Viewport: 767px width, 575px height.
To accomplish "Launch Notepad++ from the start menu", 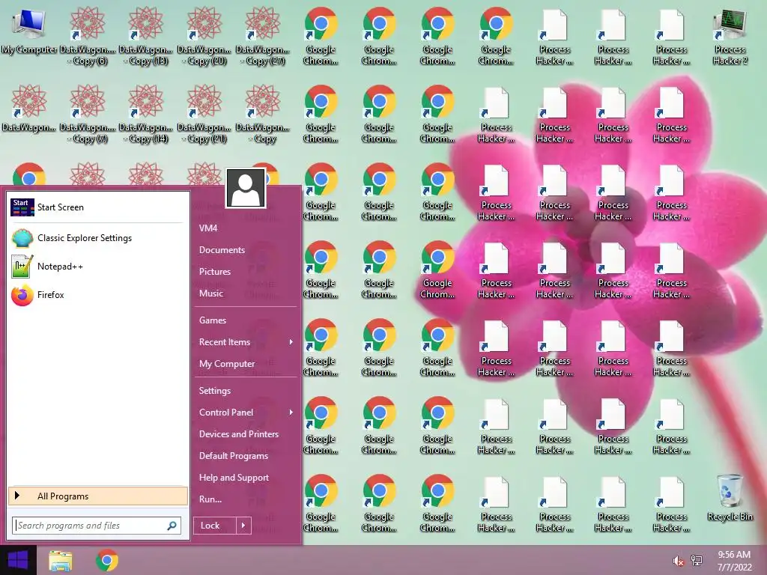I will click(97, 267).
